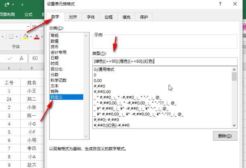The image size is (246, 168).
Task: Select category 科学记数
Action: (67, 80)
